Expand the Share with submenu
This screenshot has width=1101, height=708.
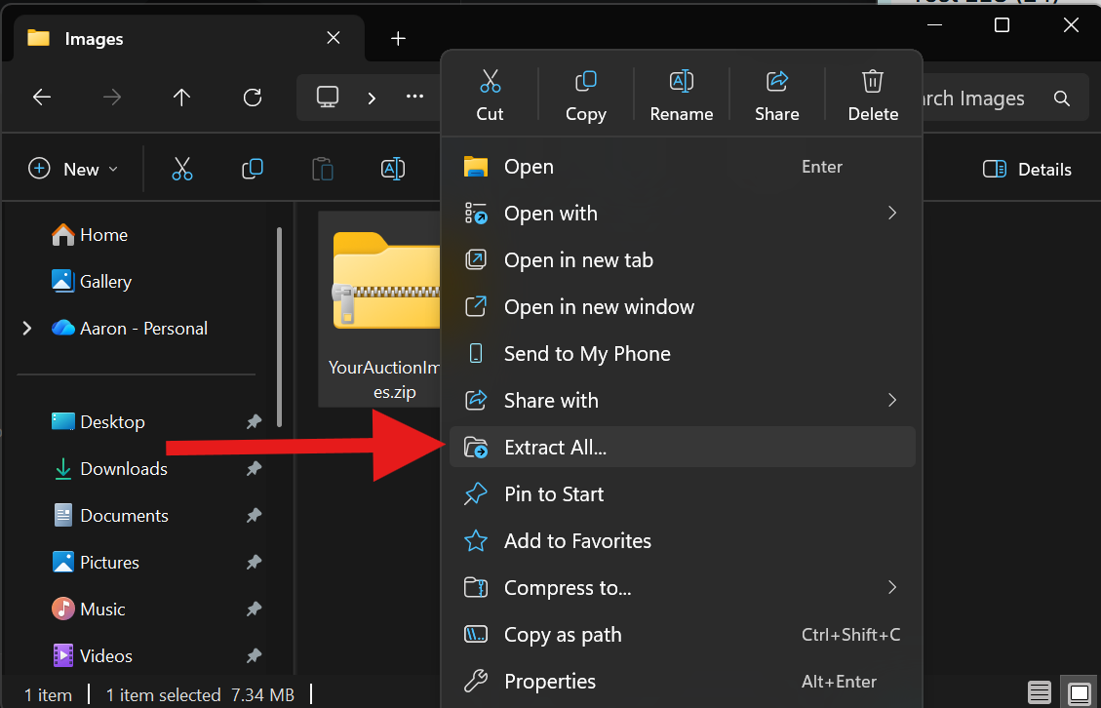682,401
